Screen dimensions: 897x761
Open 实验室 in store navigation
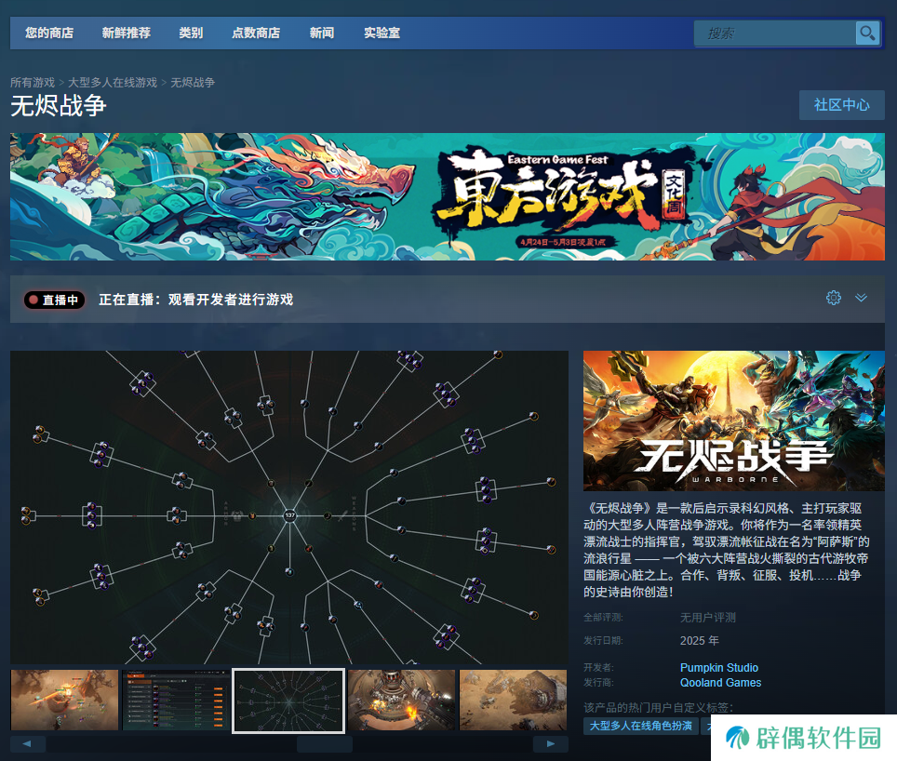[382, 33]
